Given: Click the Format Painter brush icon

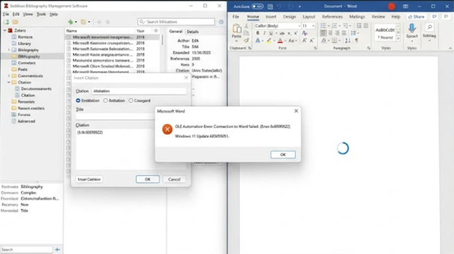Looking at the screenshot, I should (x=246, y=40).
